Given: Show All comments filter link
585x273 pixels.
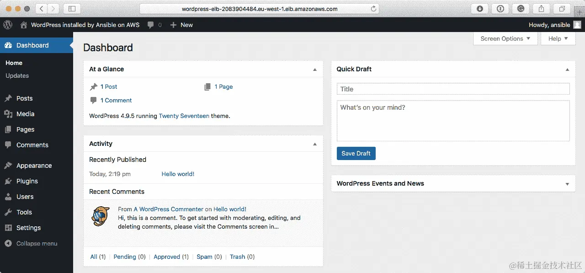Looking at the screenshot, I should point(94,257).
